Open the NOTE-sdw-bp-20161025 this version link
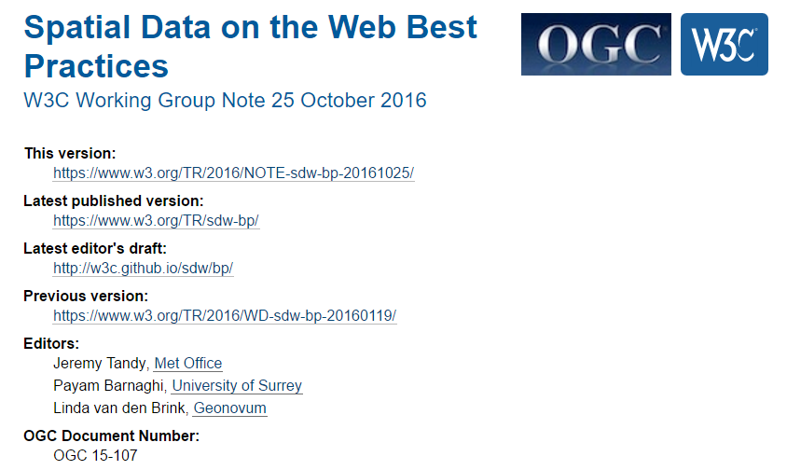The image size is (787, 470). 233,173
